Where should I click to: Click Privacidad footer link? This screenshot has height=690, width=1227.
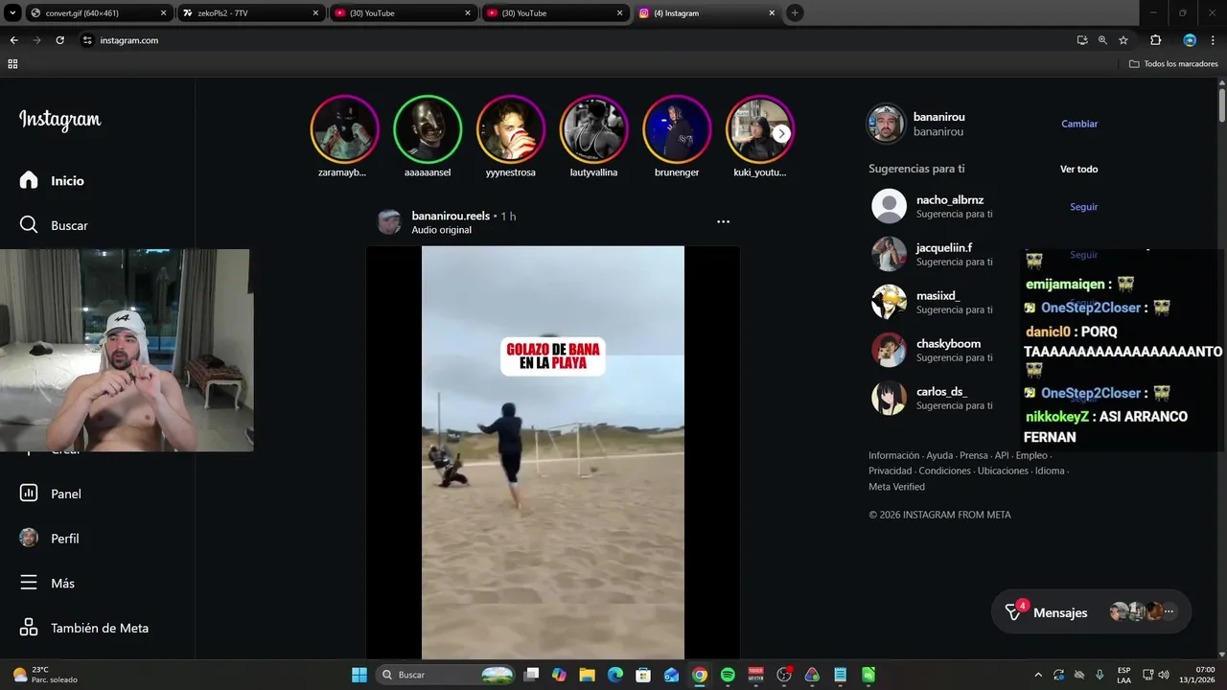pos(891,471)
